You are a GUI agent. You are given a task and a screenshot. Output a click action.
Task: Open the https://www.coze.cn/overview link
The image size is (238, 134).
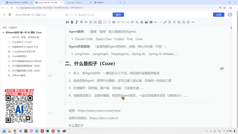pyautogui.click(x=99, y=111)
